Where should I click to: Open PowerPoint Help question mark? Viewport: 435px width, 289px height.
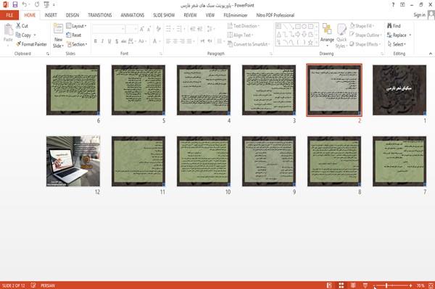(x=393, y=5)
